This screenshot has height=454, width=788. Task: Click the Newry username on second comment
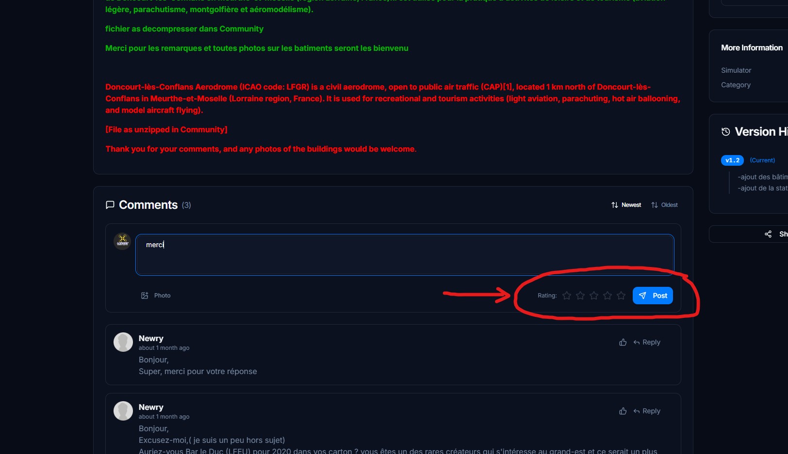[x=151, y=407]
